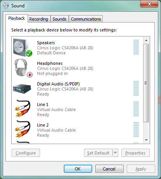Go to the Communications tab
161x179 pixels.
tap(86, 19)
